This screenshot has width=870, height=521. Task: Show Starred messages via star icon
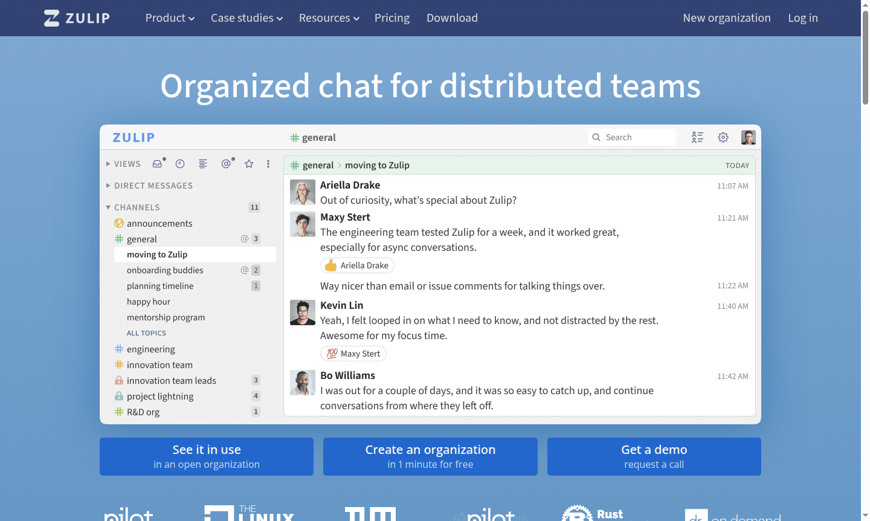(249, 163)
